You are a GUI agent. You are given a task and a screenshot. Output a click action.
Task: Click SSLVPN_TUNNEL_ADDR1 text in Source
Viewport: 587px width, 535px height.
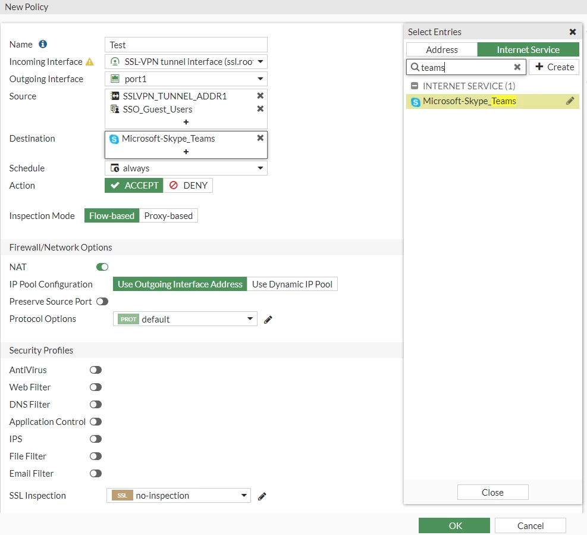(175, 96)
